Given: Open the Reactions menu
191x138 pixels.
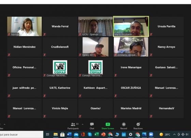Looking at the screenshot, I should [138, 126].
